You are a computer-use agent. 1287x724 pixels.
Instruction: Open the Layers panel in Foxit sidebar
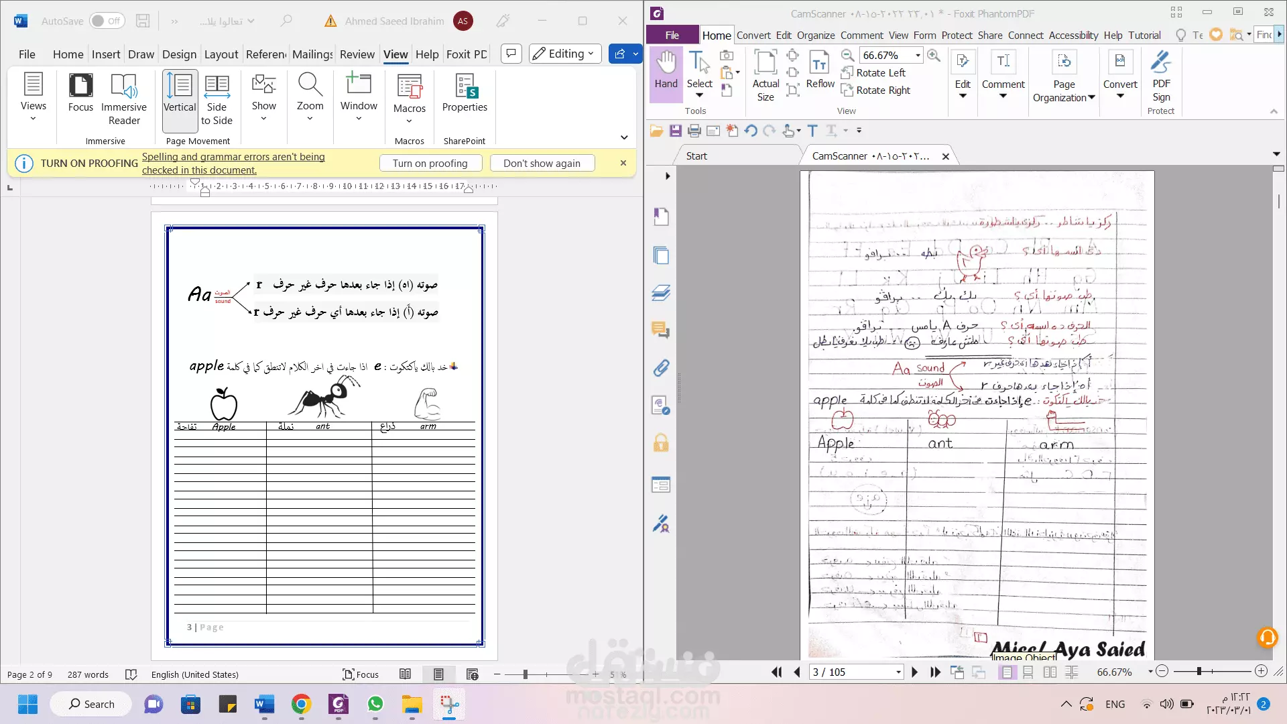coord(661,293)
